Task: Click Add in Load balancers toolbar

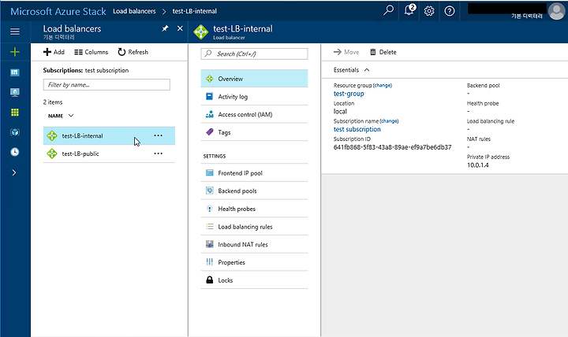Action: point(54,52)
